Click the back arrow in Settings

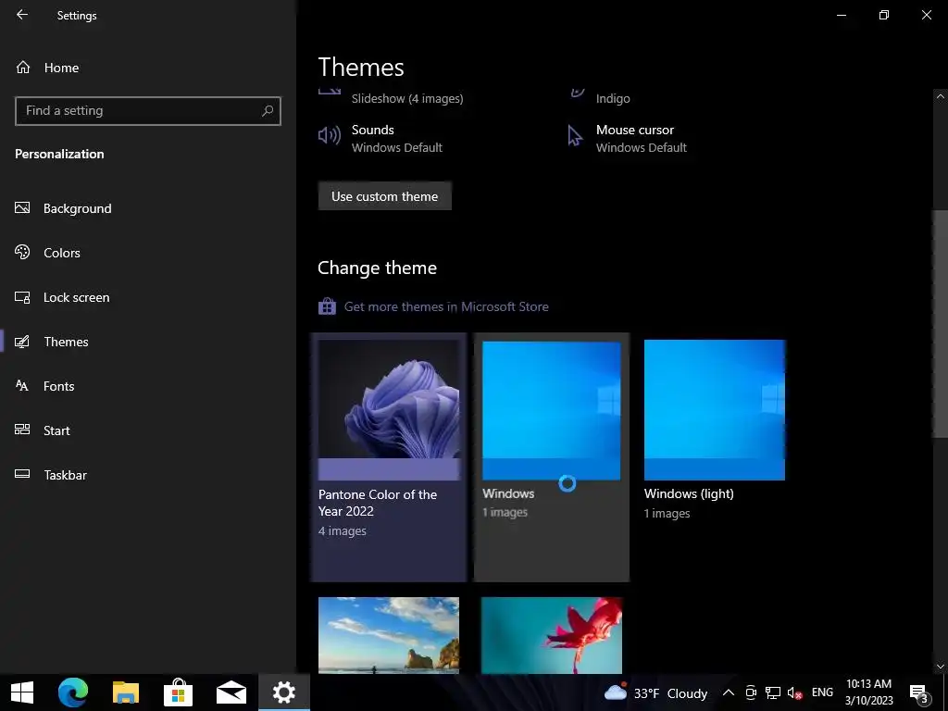[x=22, y=15]
